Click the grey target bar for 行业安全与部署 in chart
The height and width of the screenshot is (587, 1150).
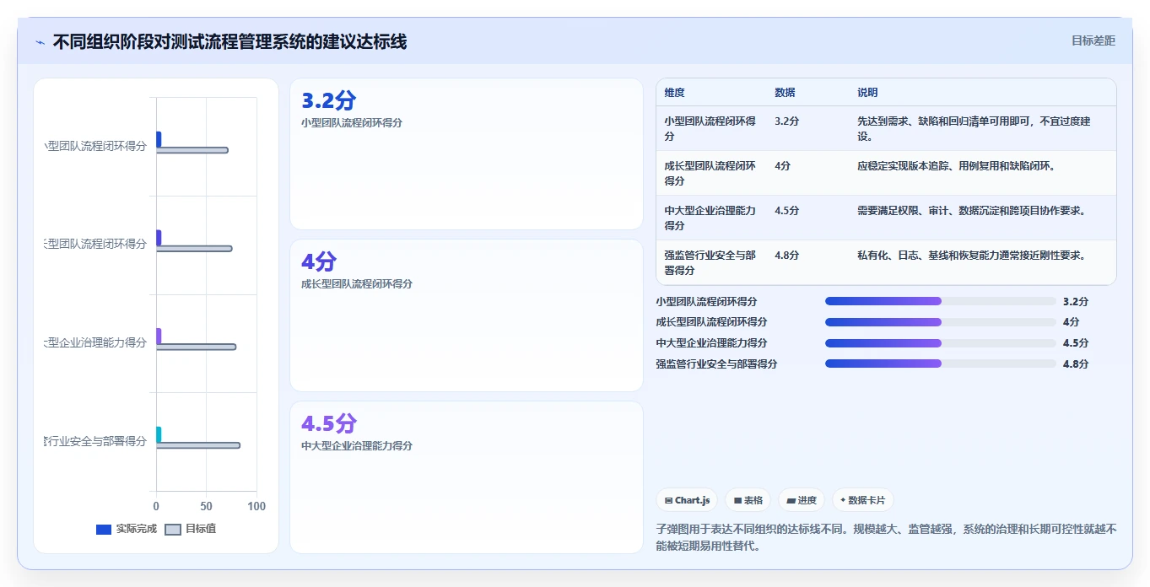click(198, 445)
